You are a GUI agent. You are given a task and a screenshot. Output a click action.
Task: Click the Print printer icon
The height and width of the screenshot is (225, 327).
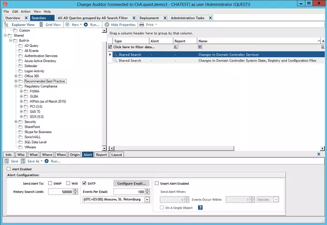pyautogui.click(x=141, y=25)
